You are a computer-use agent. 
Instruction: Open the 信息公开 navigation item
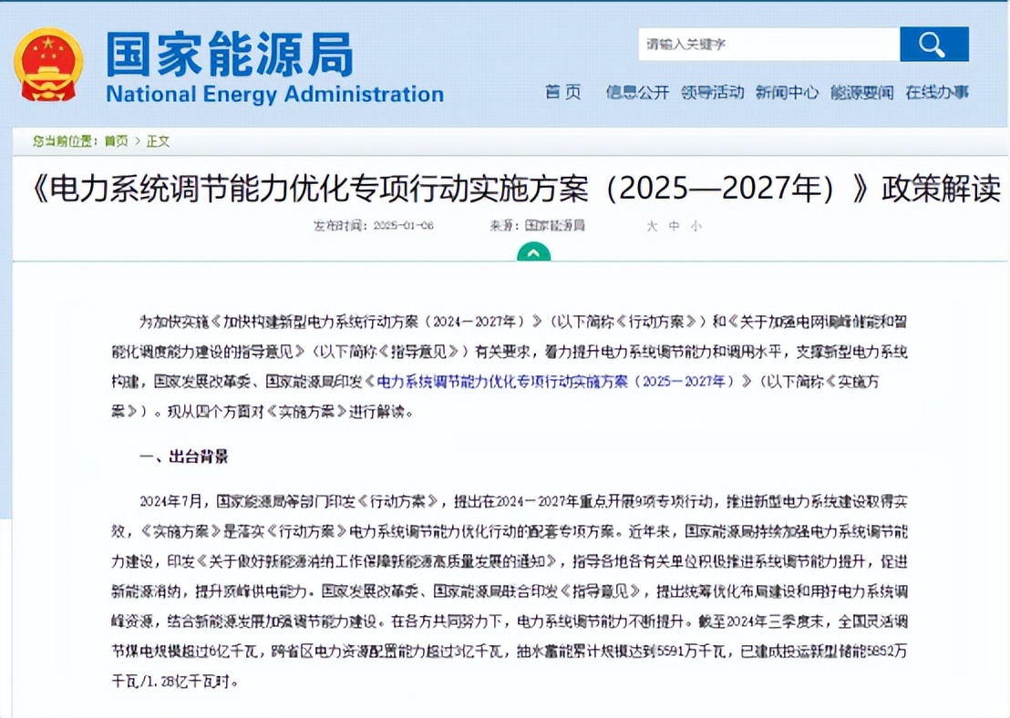click(637, 93)
